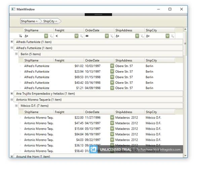This screenshot has height=170, width=198.
Task: Open ShipName filter value dropdown
Action: click(x=46, y=36)
